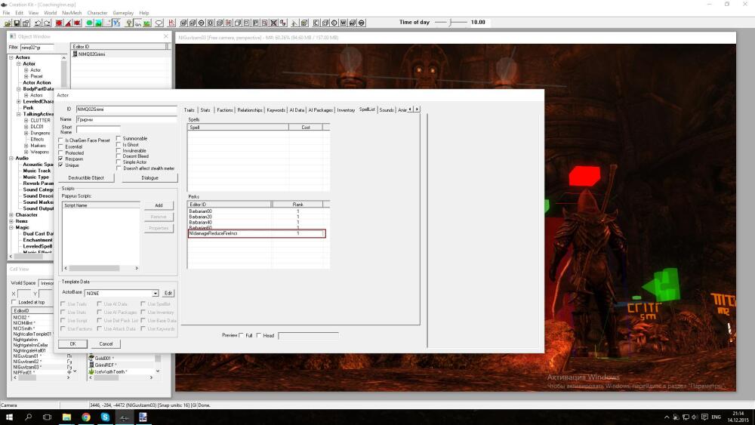Click Cancel in the Actor dialog
The image size is (755, 425).
[106, 344]
